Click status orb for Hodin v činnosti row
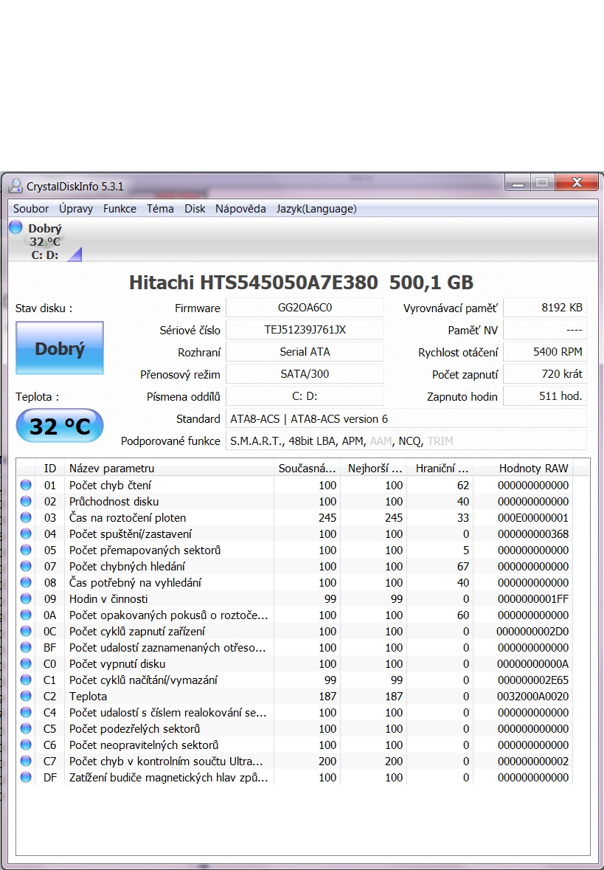 click(x=26, y=598)
